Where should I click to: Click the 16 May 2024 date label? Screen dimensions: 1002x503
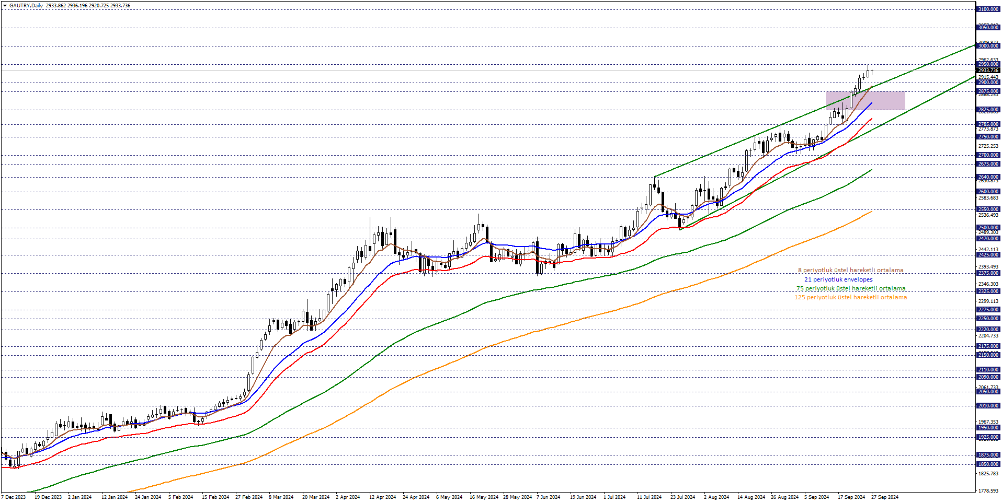[484, 497]
